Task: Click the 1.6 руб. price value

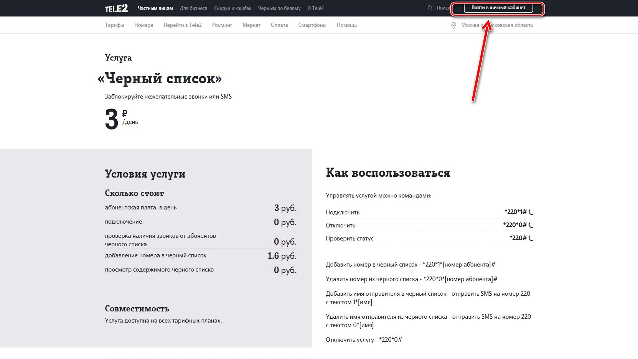Action: coord(282,256)
